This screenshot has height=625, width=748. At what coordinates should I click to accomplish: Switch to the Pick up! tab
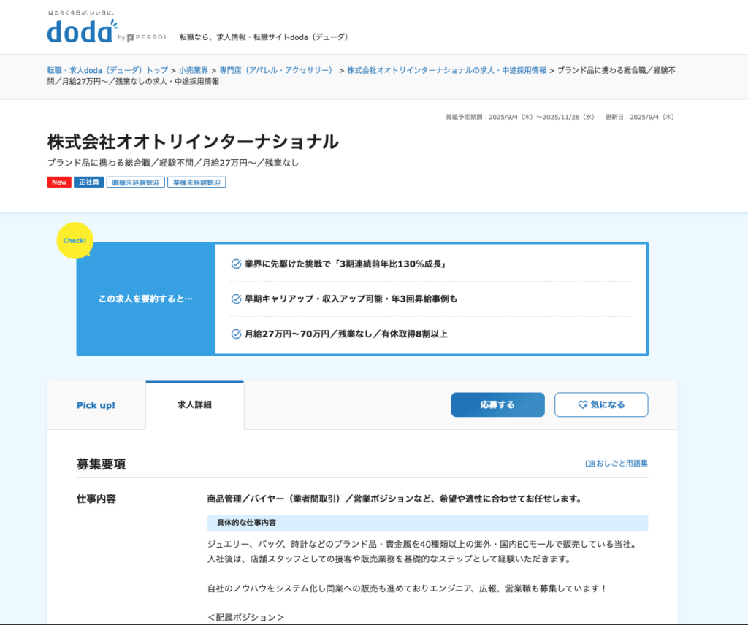coord(96,405)
